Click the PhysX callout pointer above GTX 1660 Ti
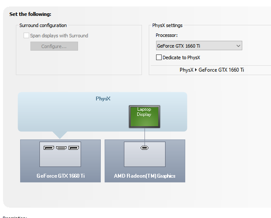 tap(59, 135)
